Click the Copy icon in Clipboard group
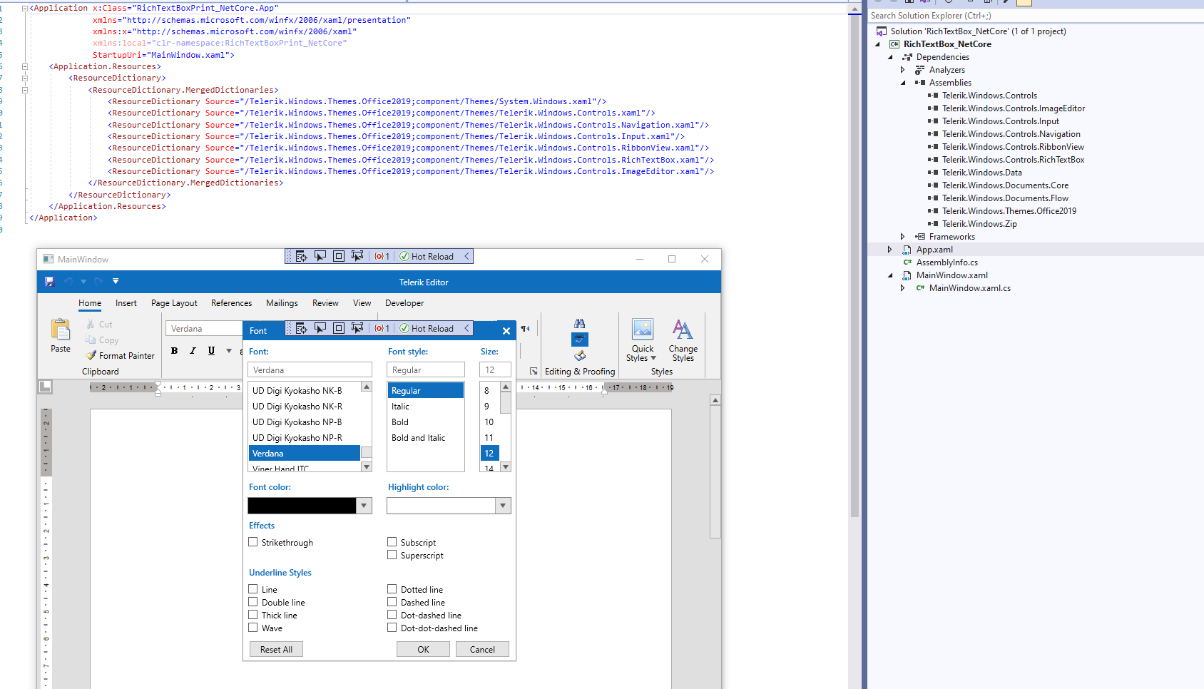Image resolution: width=1204 pixels, height=689 pixels. [x=91, y=340]
